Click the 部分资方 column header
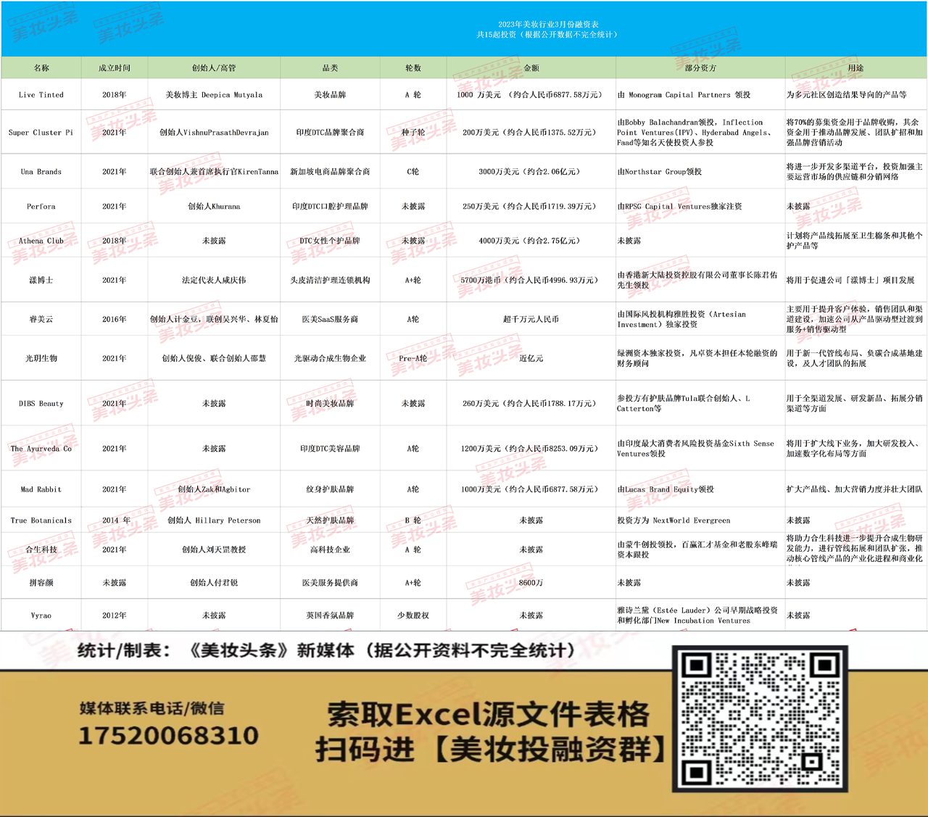The width and height of the screenshot is (928, 817). 700,68
